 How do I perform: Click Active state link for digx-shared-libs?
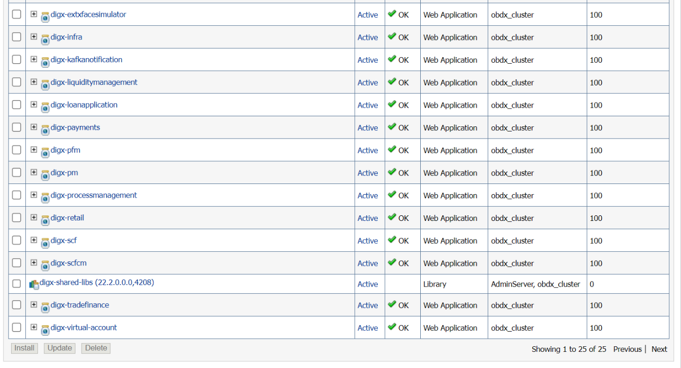[368, 284]
